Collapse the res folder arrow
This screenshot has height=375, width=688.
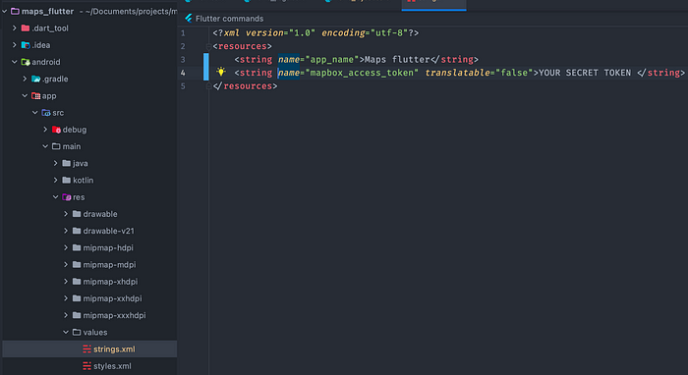(x=56, y=197)
